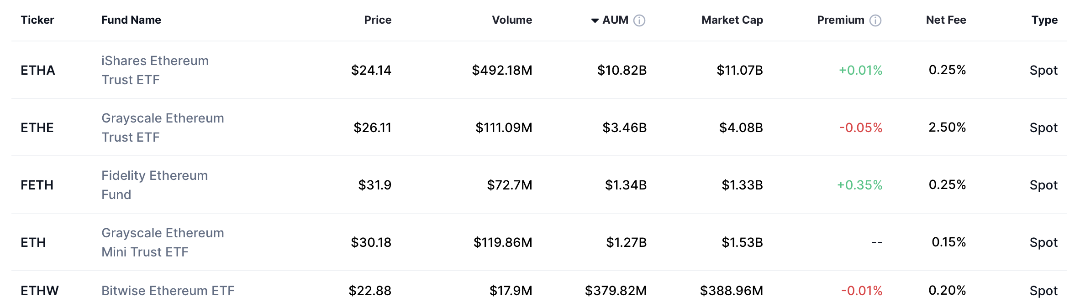The width and height of the screenshot is (1080, 307).
Task: Click FETH's +0.35% premium value
Action: tap(859, 185)
